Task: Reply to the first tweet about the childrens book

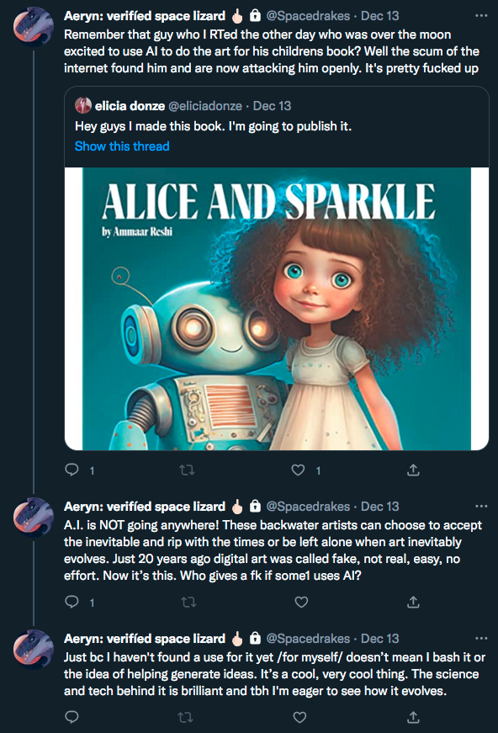Action: 72,470
